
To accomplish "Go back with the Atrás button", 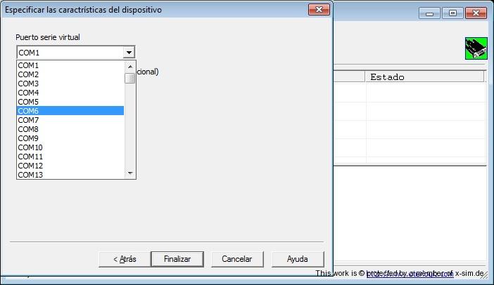I will 125,259.
